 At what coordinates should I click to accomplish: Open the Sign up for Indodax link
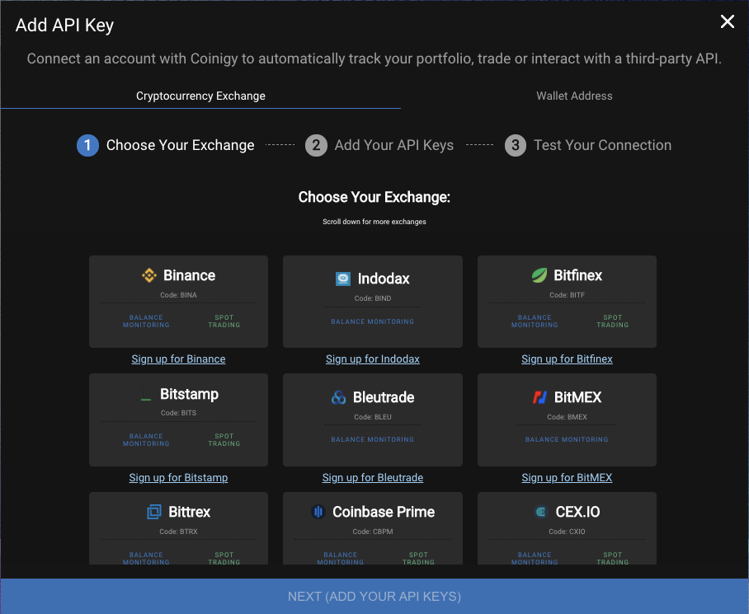point(373,359)
